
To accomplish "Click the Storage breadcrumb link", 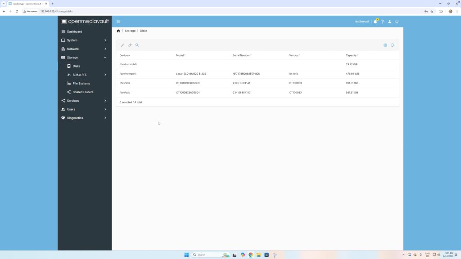I will 130,31.
